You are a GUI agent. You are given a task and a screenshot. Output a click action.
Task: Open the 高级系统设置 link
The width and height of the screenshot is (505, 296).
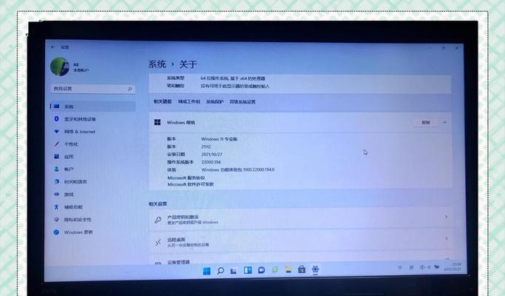point(243,102)
